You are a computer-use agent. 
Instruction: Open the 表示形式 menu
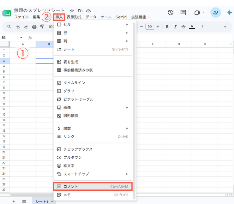(74, 17)
